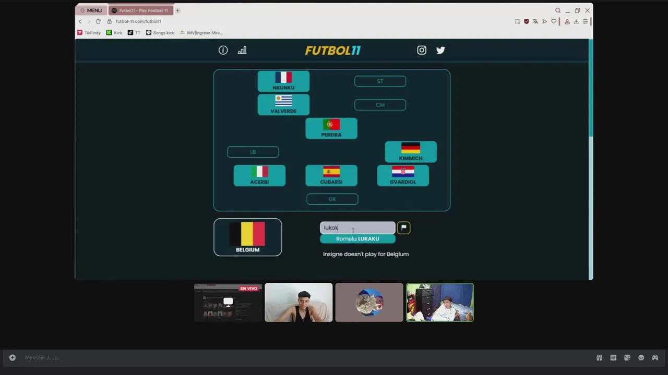
Task: Click the Cubarsi Spain player card
Action: pyautogui.click(x=331, y=176)
